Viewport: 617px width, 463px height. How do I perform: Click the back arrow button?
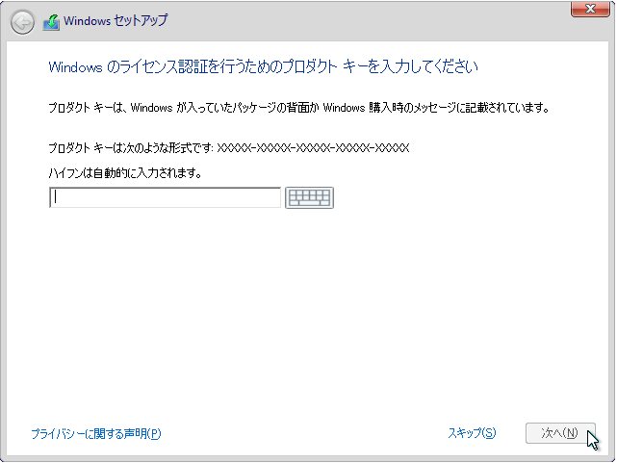tap(22, 22)
